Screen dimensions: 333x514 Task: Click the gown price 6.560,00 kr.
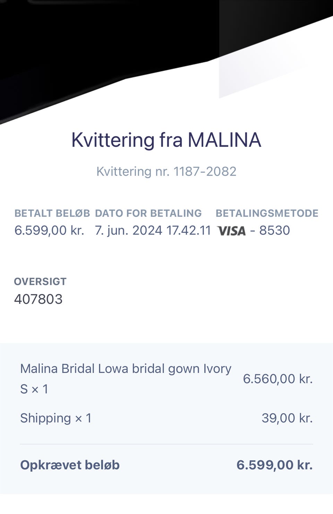[277, 379]
